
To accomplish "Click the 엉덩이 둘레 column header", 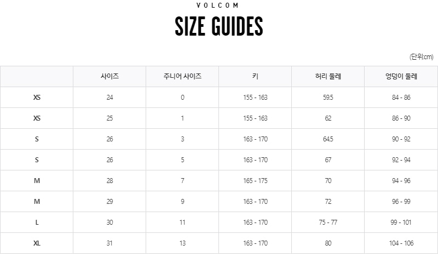I will [x=401, y=76].
